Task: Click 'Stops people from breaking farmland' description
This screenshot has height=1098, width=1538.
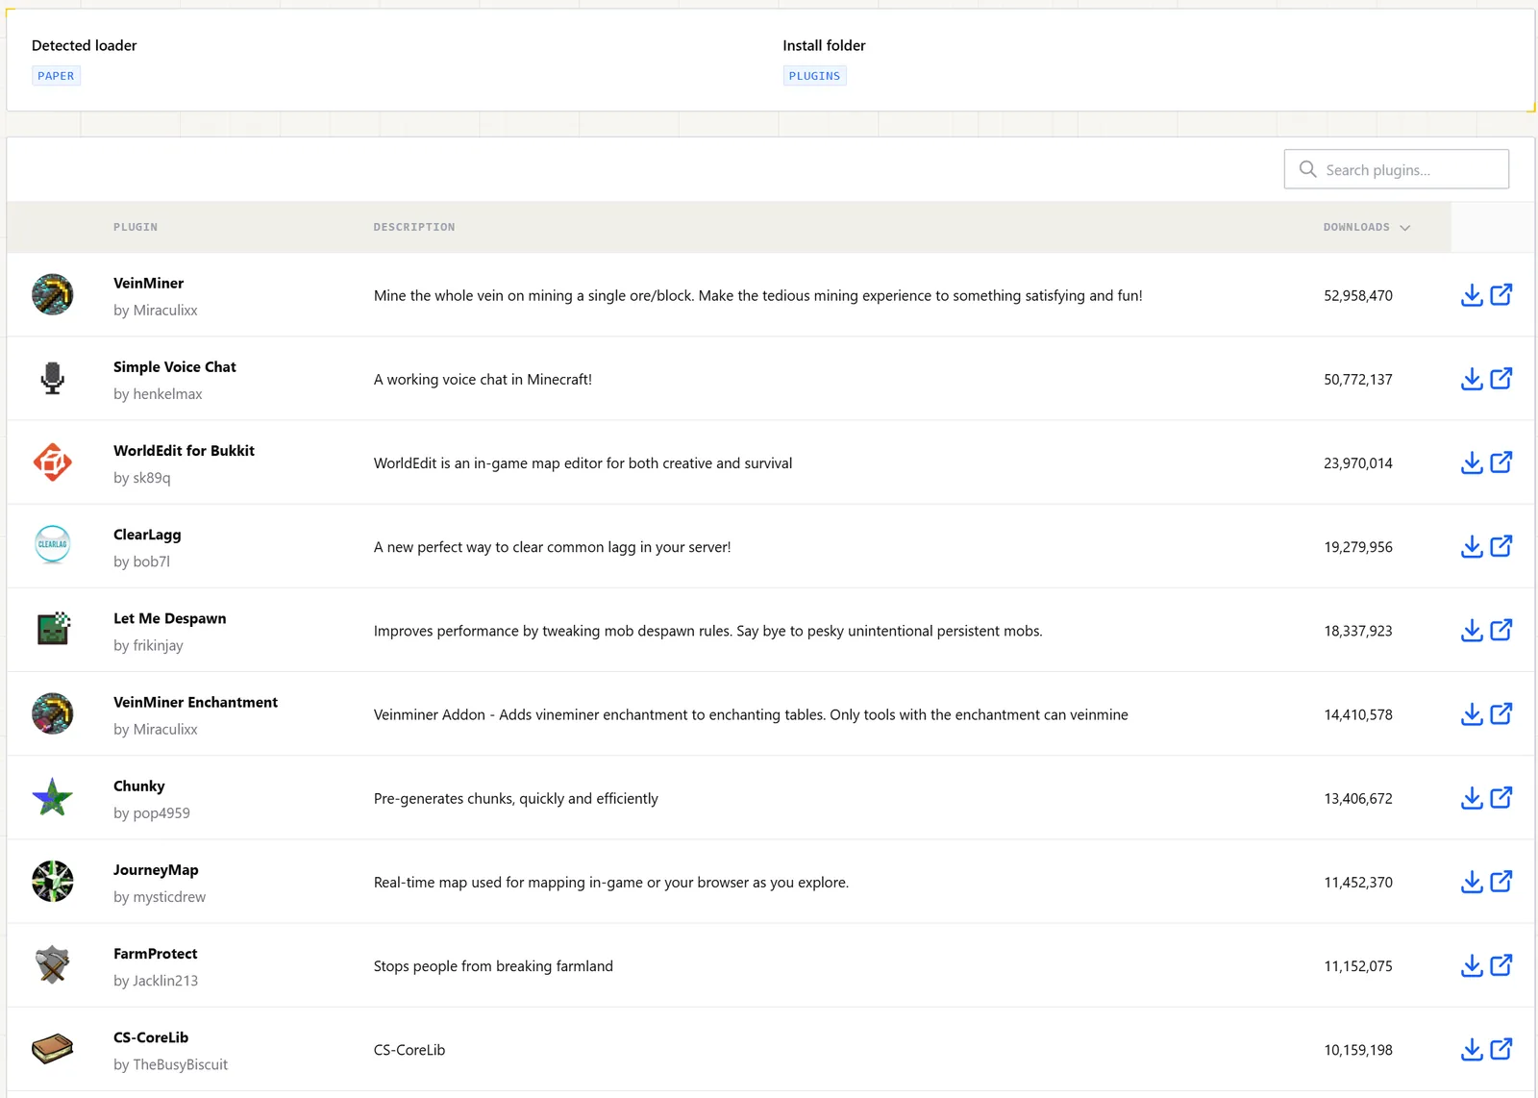Action: 493,965
